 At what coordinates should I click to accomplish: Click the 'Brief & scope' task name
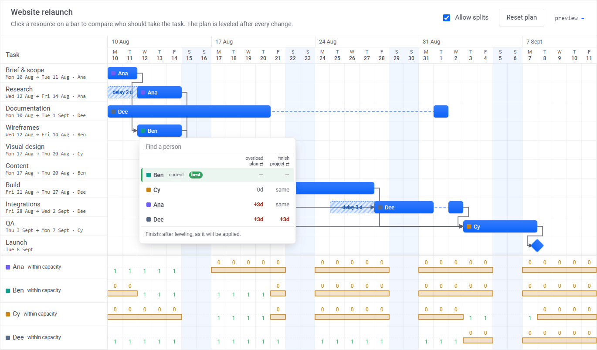(x=25, y=70)
